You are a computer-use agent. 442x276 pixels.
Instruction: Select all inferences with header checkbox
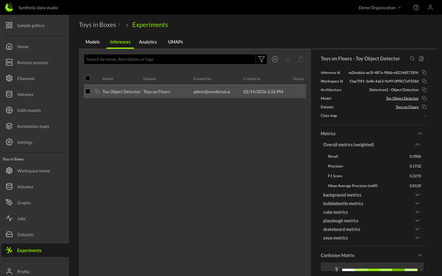click(88, 78)
